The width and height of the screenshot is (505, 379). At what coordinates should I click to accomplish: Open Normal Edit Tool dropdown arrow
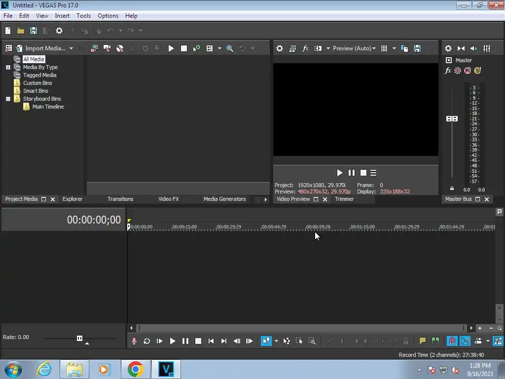coord(276,341)
